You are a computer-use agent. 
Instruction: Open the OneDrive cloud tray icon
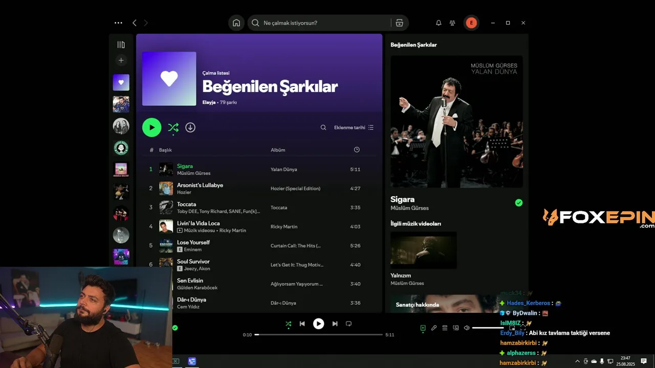pyautogui.click(x=594, y=361)
